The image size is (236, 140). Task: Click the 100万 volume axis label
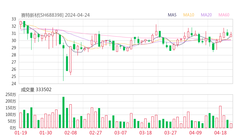[x=11, y=115]
